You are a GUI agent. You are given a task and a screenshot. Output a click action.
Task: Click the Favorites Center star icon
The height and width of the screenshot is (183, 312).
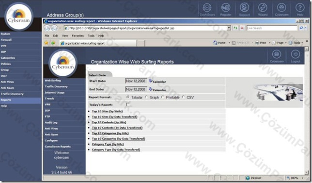[x=47, y=43]
